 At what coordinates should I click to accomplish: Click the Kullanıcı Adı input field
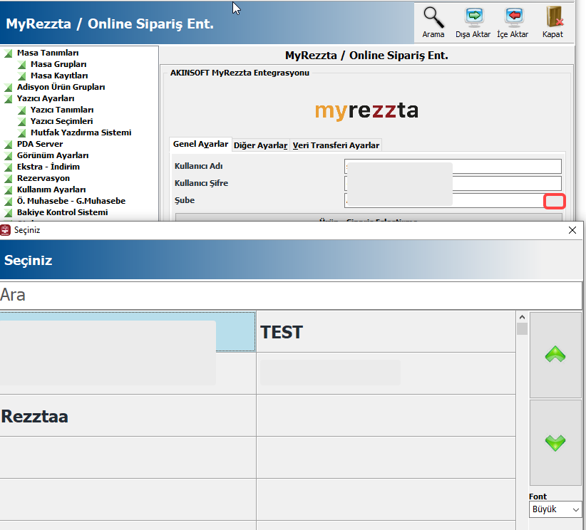point(453,166)
